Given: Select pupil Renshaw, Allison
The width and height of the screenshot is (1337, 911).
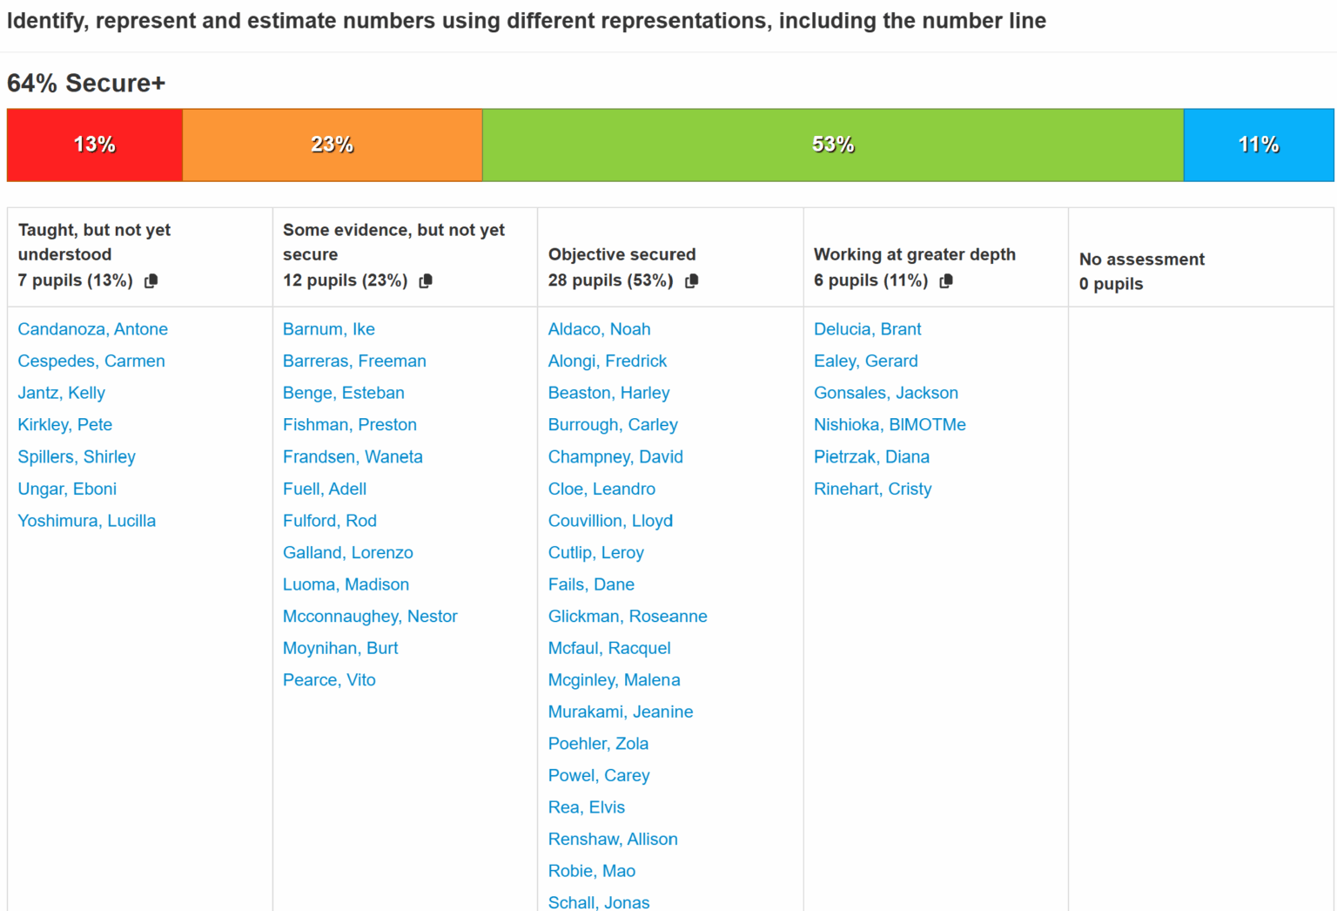Looking at the screenshot, I should pos(613,840).
